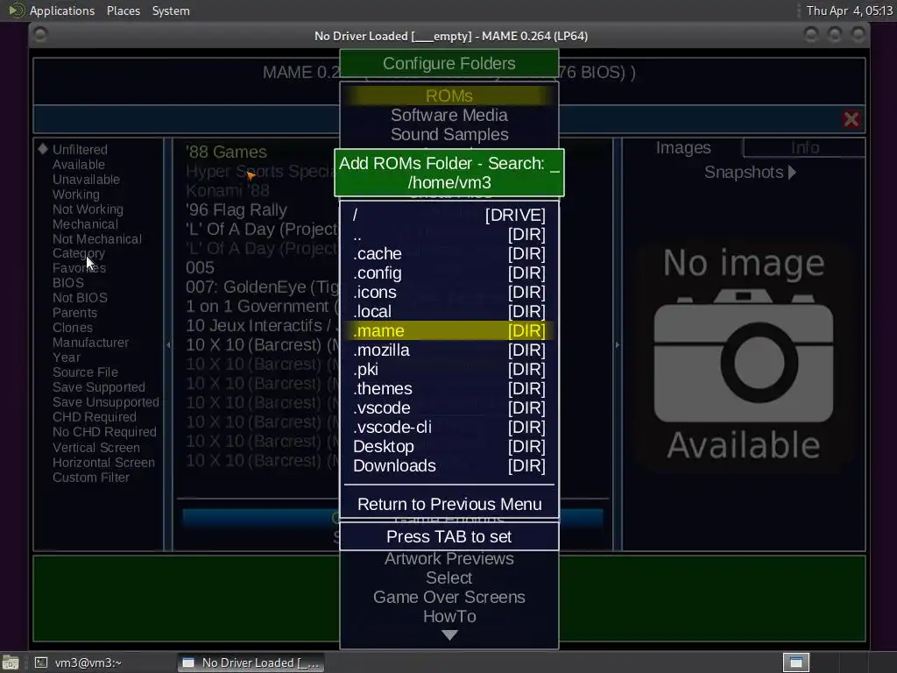The width and height of the screenshot is (897, 673).
Task: Choose the Mechanical filter
Action: pyautogui.click(x=85, y=223)
